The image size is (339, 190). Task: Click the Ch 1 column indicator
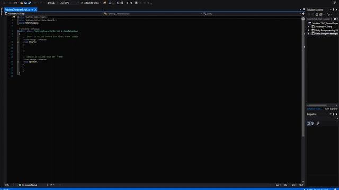[286, 185]
